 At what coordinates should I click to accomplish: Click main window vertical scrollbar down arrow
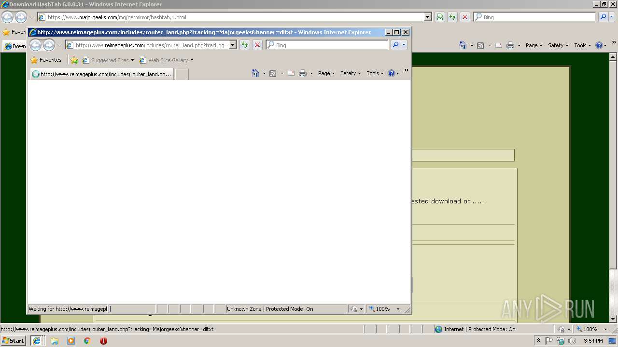click(x=613, y=319)
